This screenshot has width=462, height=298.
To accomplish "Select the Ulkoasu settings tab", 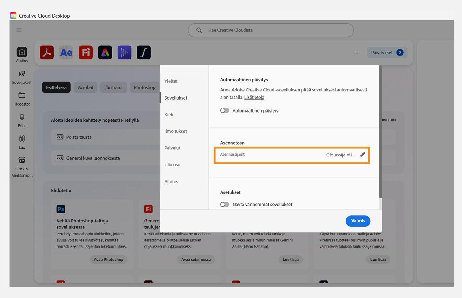I will pyautogui.click(x=172, y=165).
